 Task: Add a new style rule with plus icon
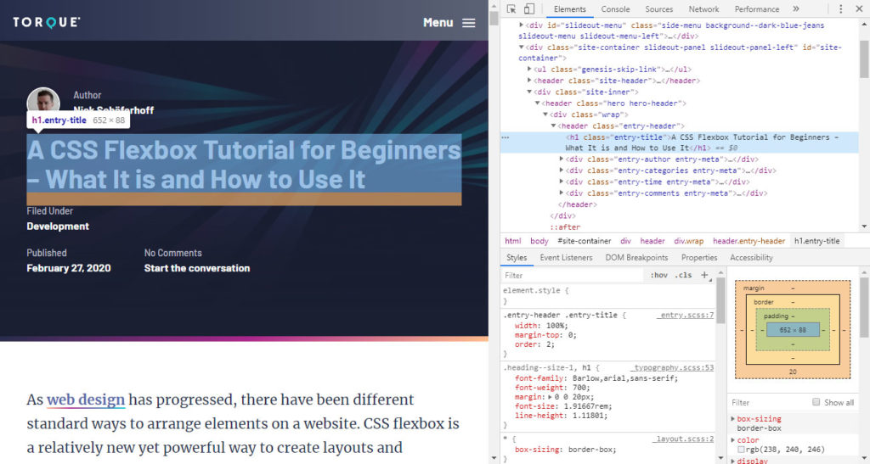[704, 275]
